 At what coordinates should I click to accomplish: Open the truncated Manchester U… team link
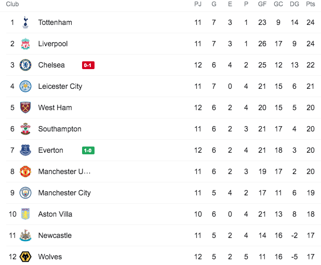[x=64, y=171]
